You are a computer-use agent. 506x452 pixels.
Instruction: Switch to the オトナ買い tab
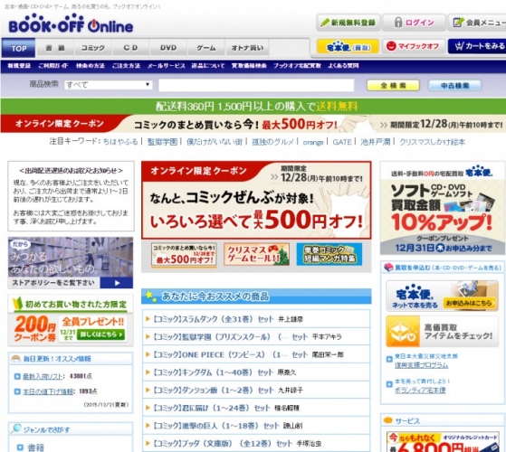tap(247, 48)
